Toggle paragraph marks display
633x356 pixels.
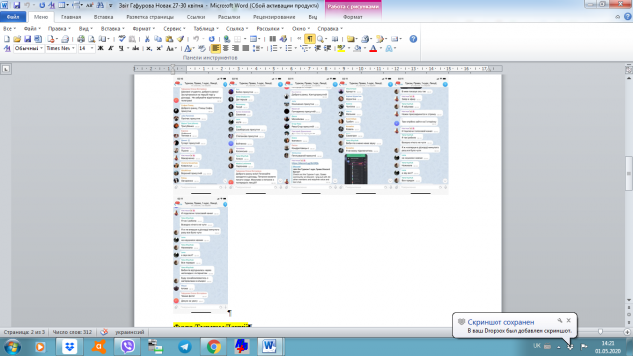[x=310, y=39]
